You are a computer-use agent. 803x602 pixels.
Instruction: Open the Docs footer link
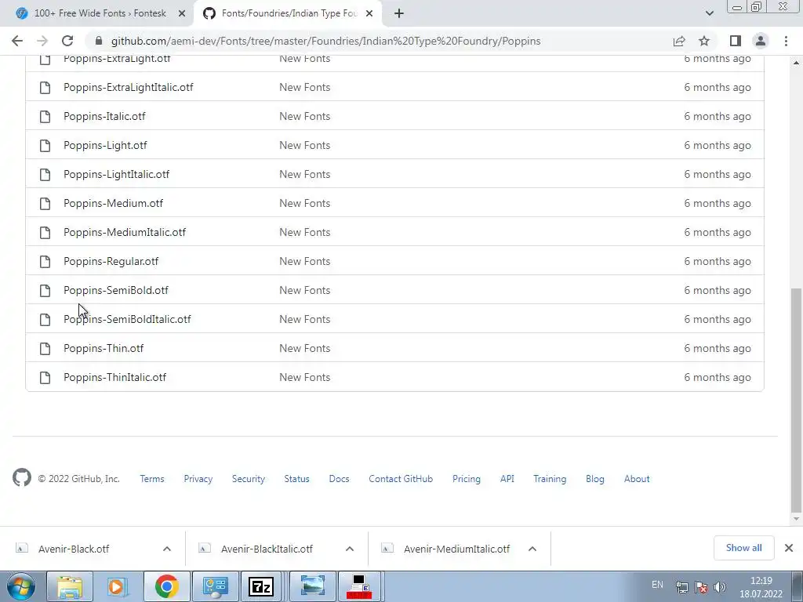339,479
